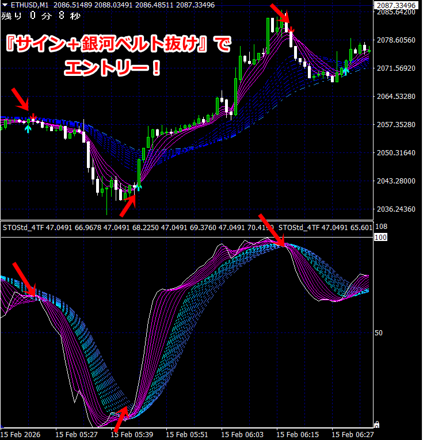Viewport: 423px width, 440px height.
Task: Click the indicator value 66.9678
Action: (x=88, y=228)
